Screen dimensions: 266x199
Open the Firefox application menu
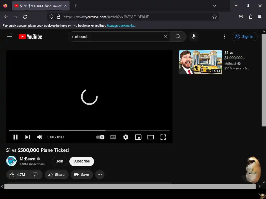click(x=260, y=17)
